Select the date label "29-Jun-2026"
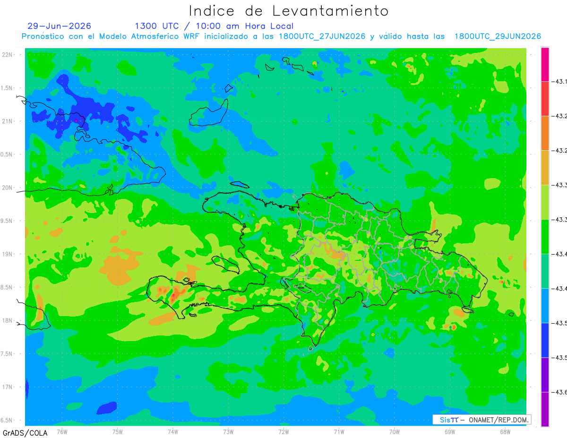 [x=60, y=26]
